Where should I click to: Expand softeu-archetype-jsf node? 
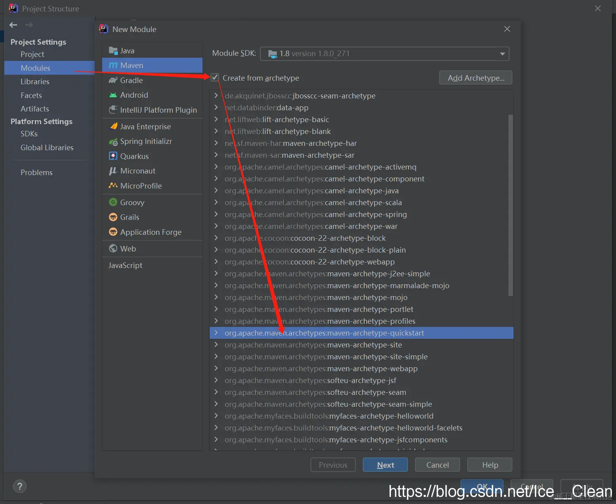[x=216, y=380]
